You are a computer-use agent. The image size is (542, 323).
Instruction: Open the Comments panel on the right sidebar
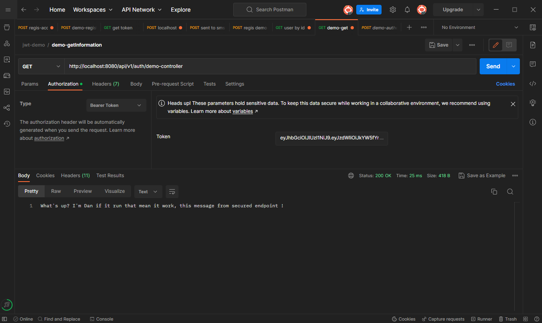[x=533, y=64]
